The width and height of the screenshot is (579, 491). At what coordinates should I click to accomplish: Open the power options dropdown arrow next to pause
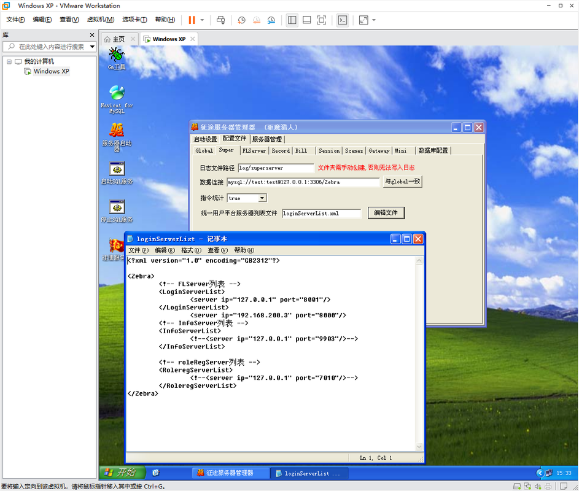pos(202,20)
